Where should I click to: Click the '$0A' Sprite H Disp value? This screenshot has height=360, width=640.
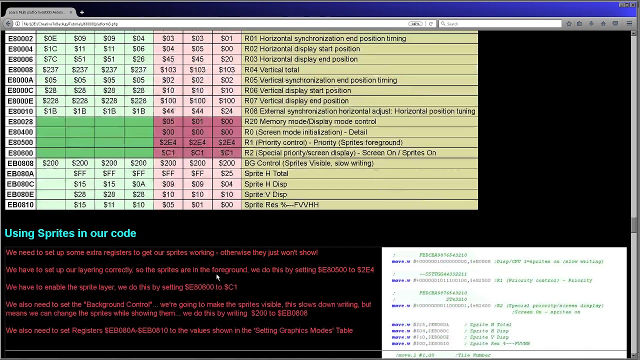pos(138,184)
